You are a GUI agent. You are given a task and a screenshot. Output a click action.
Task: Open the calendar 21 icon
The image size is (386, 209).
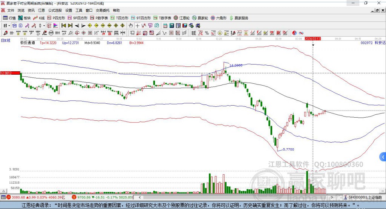pos(165,26)
